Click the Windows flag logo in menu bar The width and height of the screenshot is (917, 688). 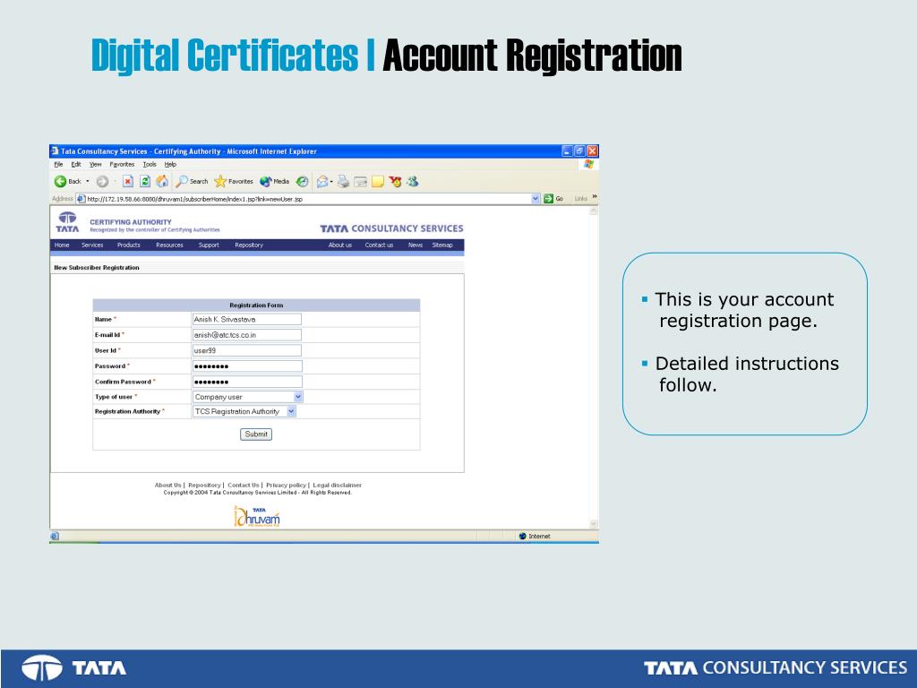[x=588, y=165]
